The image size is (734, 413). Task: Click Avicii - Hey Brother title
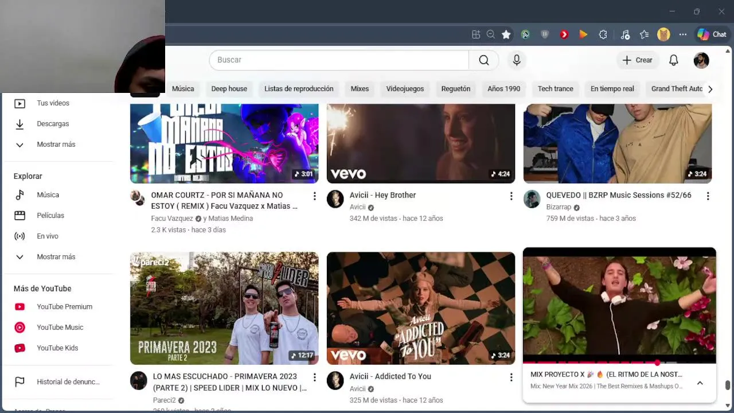(382, 195)
